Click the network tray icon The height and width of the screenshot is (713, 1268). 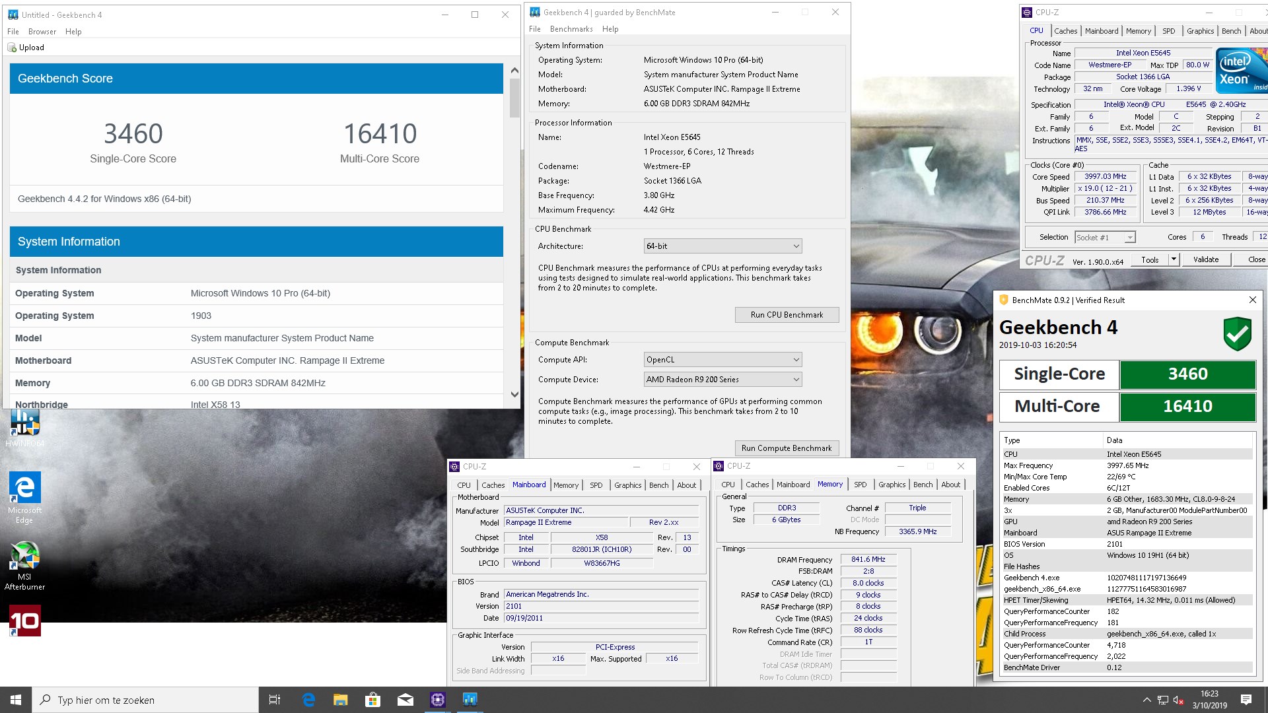[x=1163, y=700]
